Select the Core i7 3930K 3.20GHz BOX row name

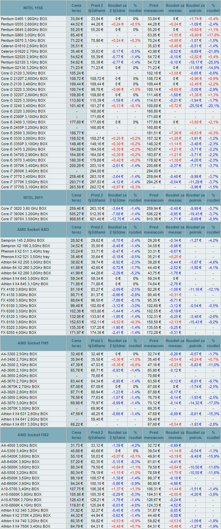pyautogui.click(x=24, y=214)
